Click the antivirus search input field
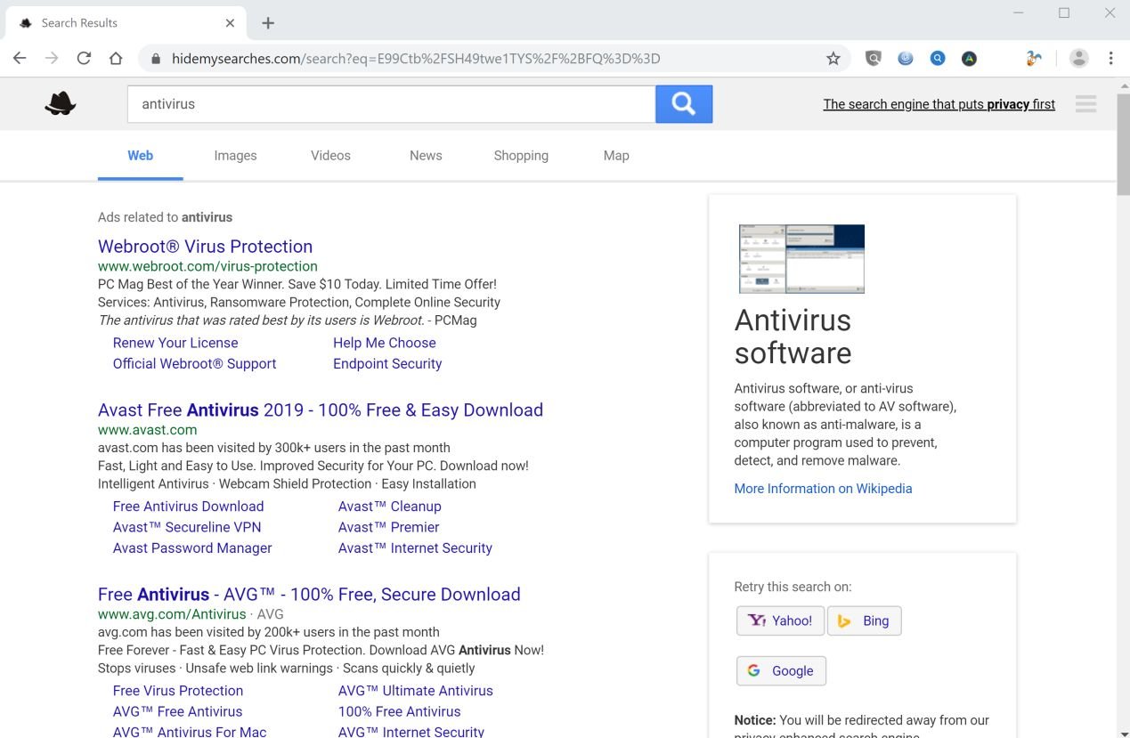1130x738 pixels. coord(391,104)
